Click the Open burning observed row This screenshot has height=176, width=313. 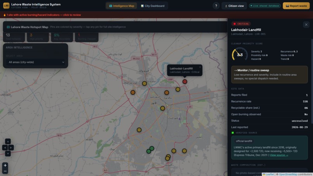(269, 114)
